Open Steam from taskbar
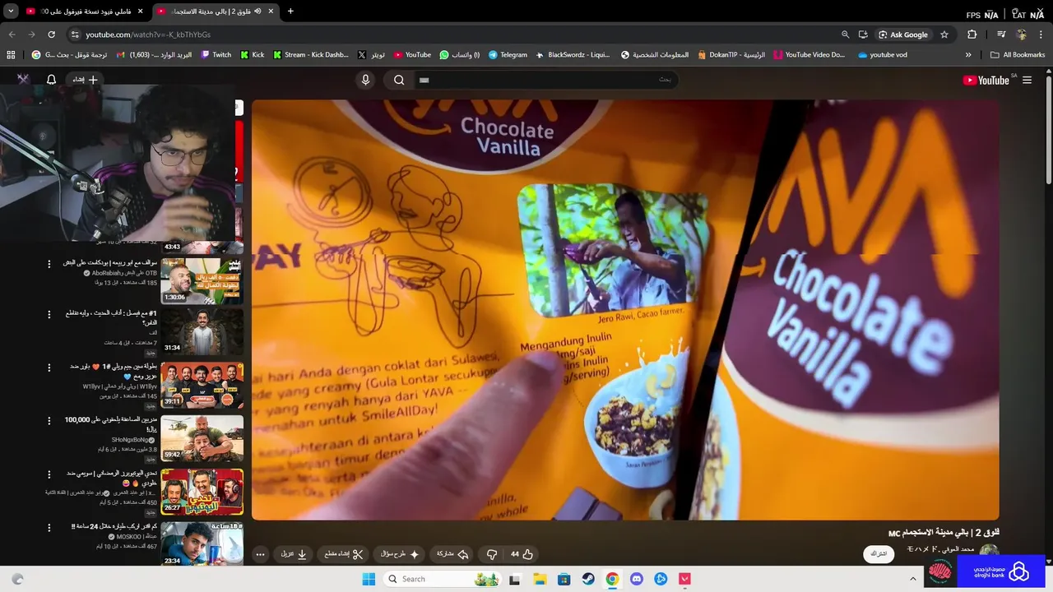Screen dimensions: 1053x592 tap(588, 579)
